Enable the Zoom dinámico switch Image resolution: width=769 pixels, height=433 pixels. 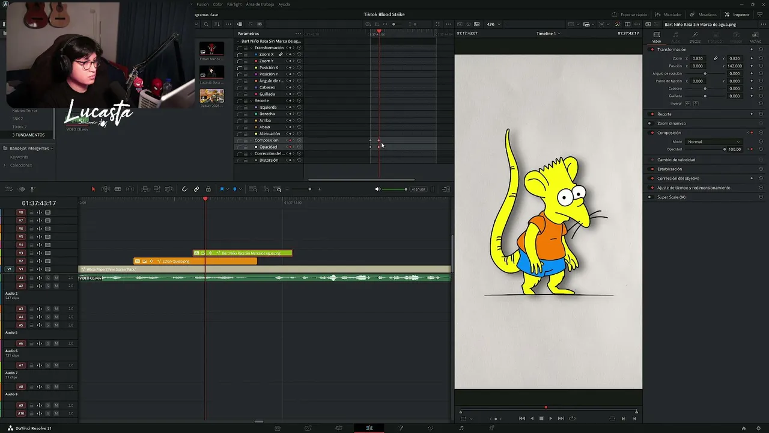[x=650, y=123]
